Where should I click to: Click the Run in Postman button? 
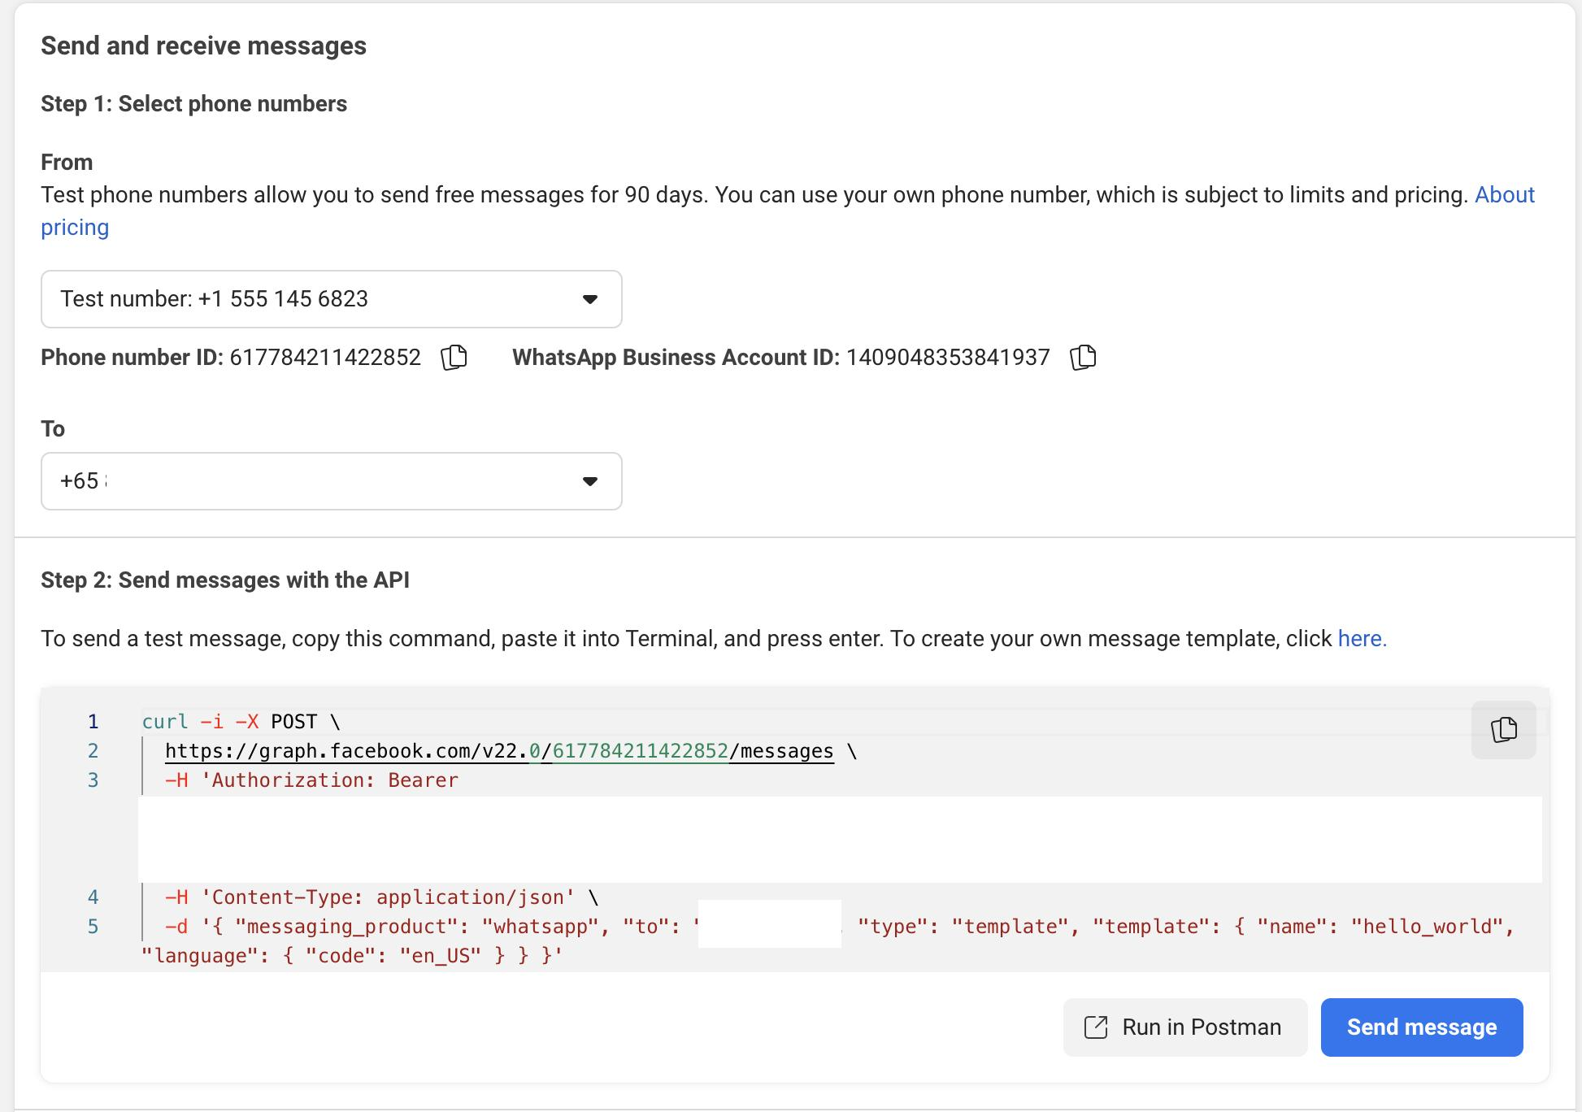(x=1185, y=1027)
